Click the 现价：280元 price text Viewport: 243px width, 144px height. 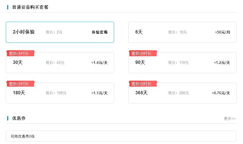point(178,93)
